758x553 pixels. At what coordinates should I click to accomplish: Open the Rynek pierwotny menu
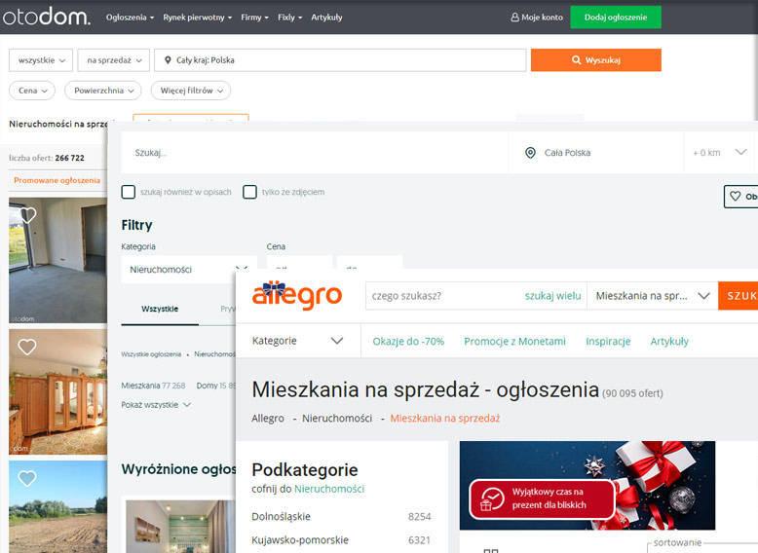coord(197,18)
